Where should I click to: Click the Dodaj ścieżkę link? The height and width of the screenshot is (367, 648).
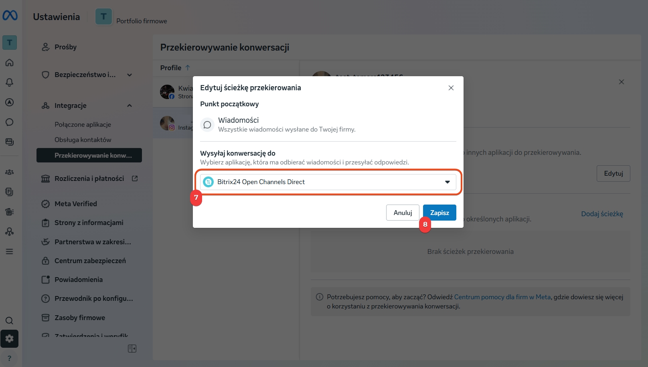[x=602, y=214]
